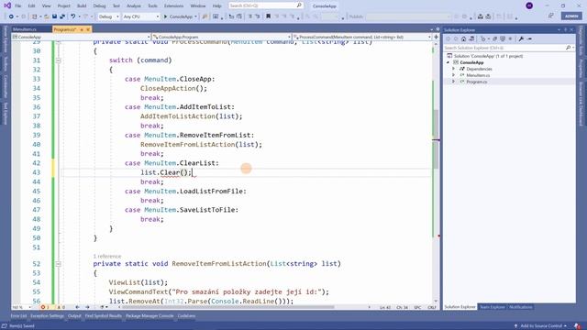Viewport: 587px width, 330px height.
Task: Open the ConsoleApp project scope dropdown
Action: (81, 37)
